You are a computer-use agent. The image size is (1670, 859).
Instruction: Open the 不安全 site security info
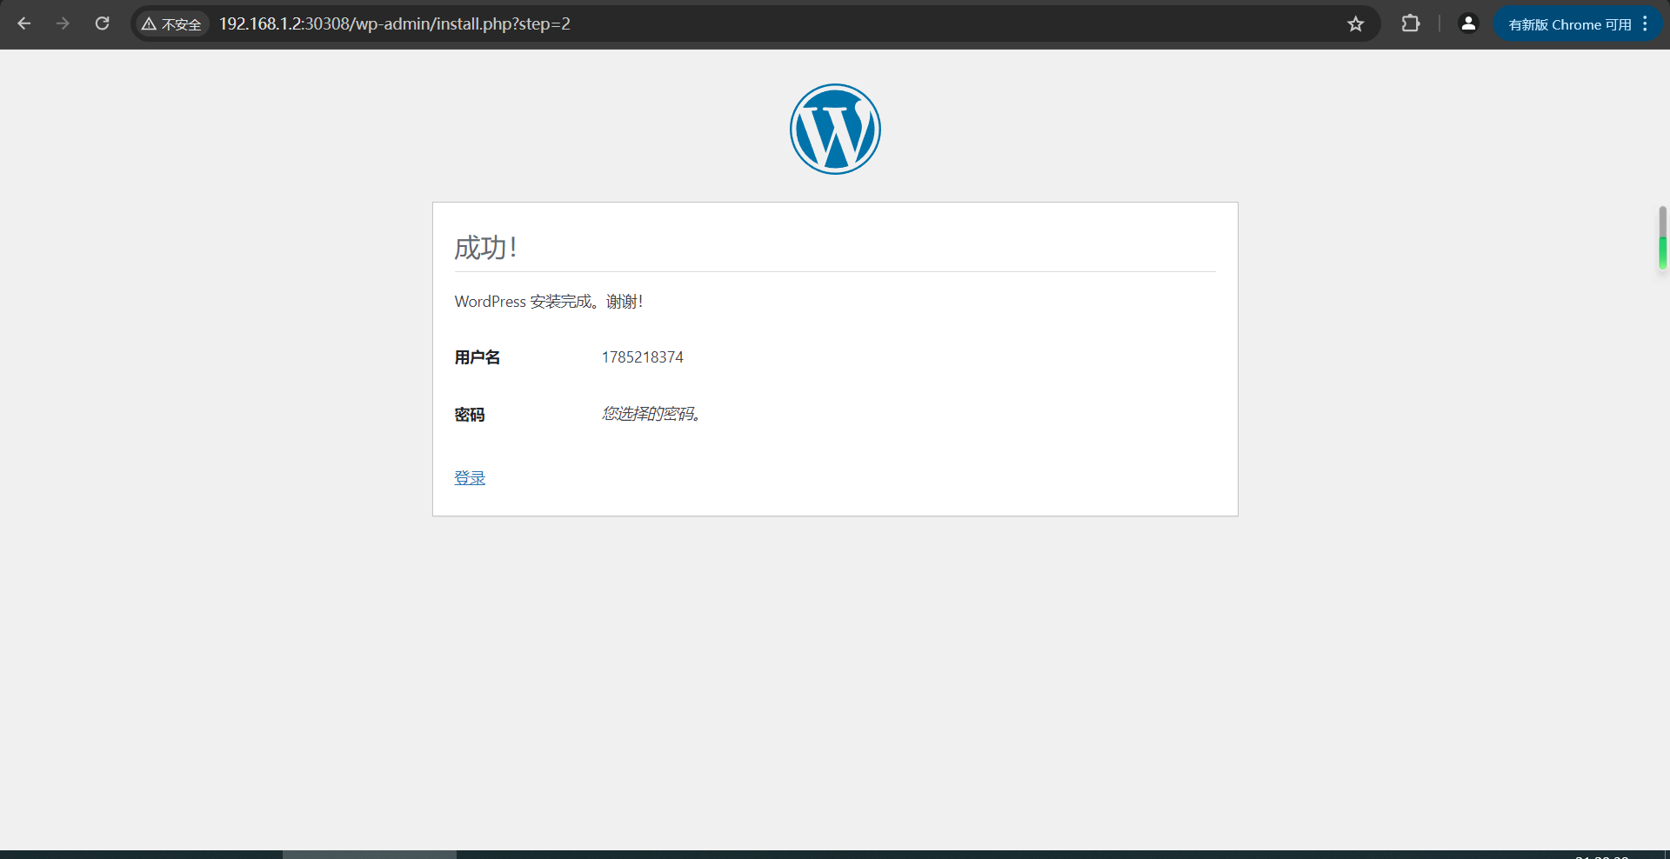pyautogui.click(x=171, y=24)
